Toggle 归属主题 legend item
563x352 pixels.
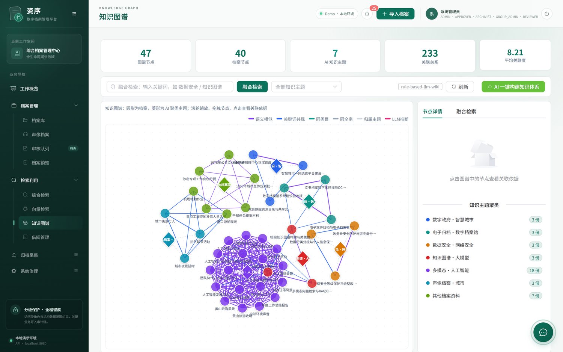[369, 119]
